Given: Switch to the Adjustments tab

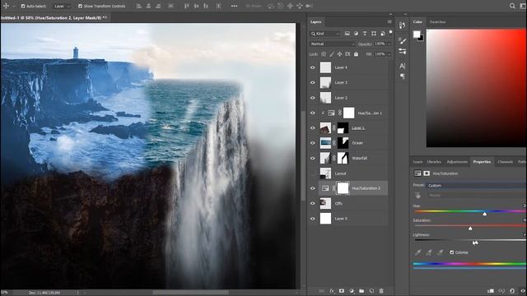Looking at the screenshot, I should click(x=457, y=162).
